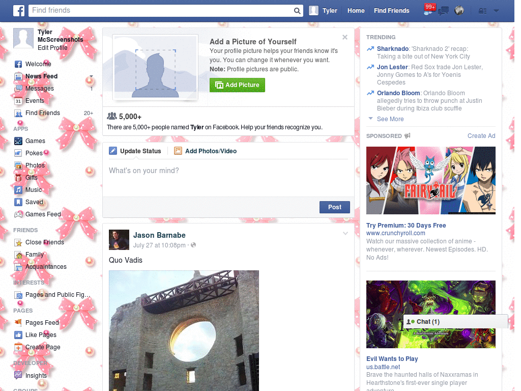Click the Games Feed controller icon
This screenshot has height=391, width=521.
pyautogui.click(x=18, y=214)
